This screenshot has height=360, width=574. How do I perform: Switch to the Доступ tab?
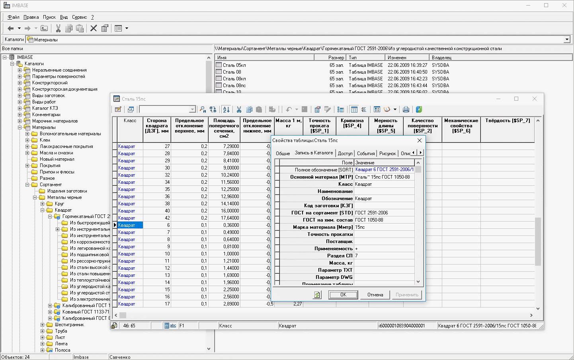(345, 153)
